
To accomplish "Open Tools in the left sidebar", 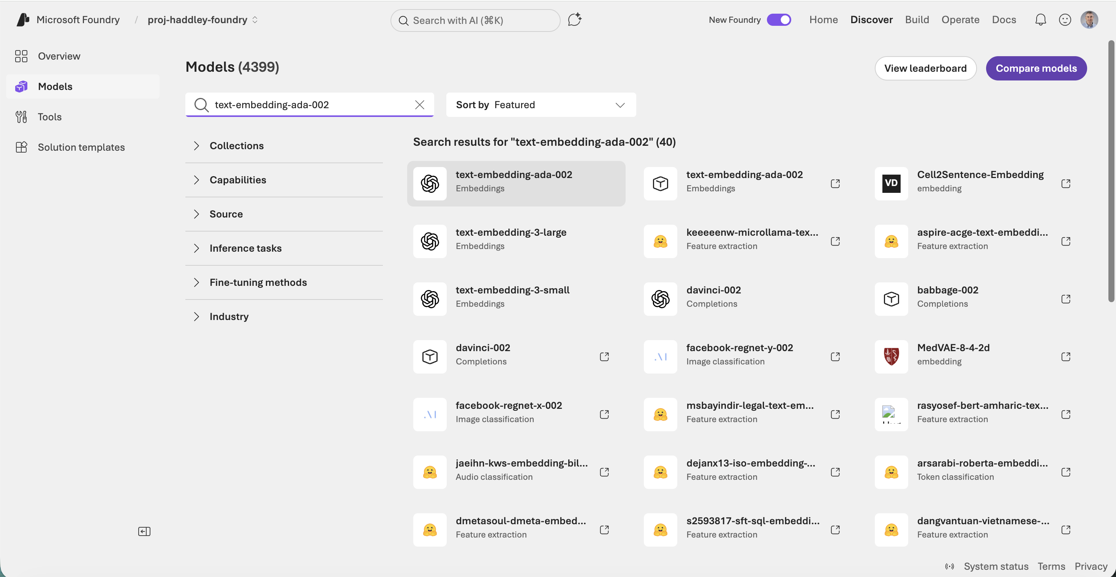I will tap(49, 117).
